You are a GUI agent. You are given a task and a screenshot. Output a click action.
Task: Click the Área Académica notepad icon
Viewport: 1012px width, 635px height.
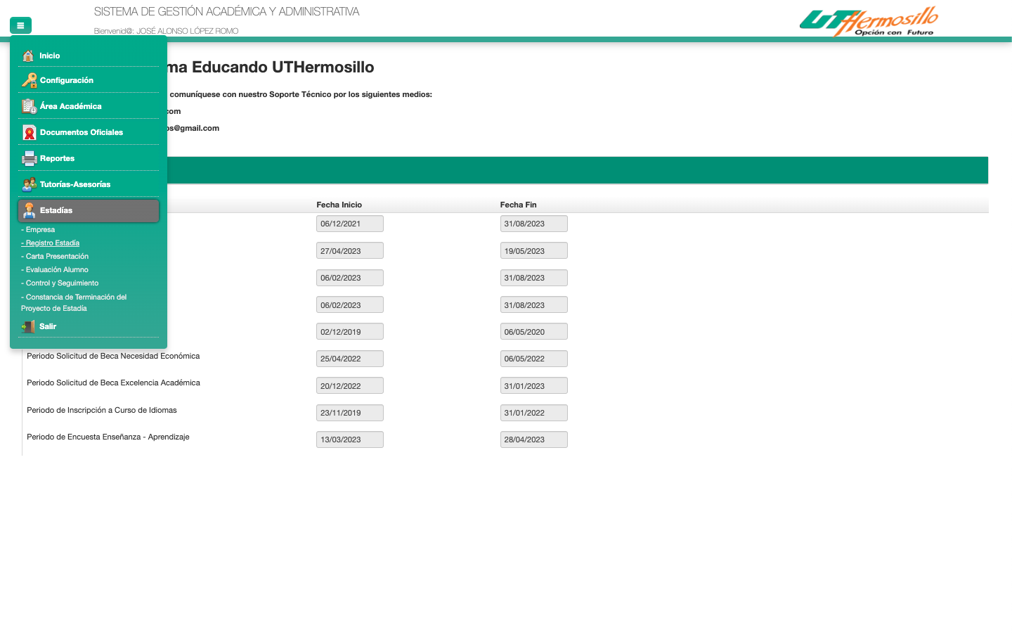29,106
